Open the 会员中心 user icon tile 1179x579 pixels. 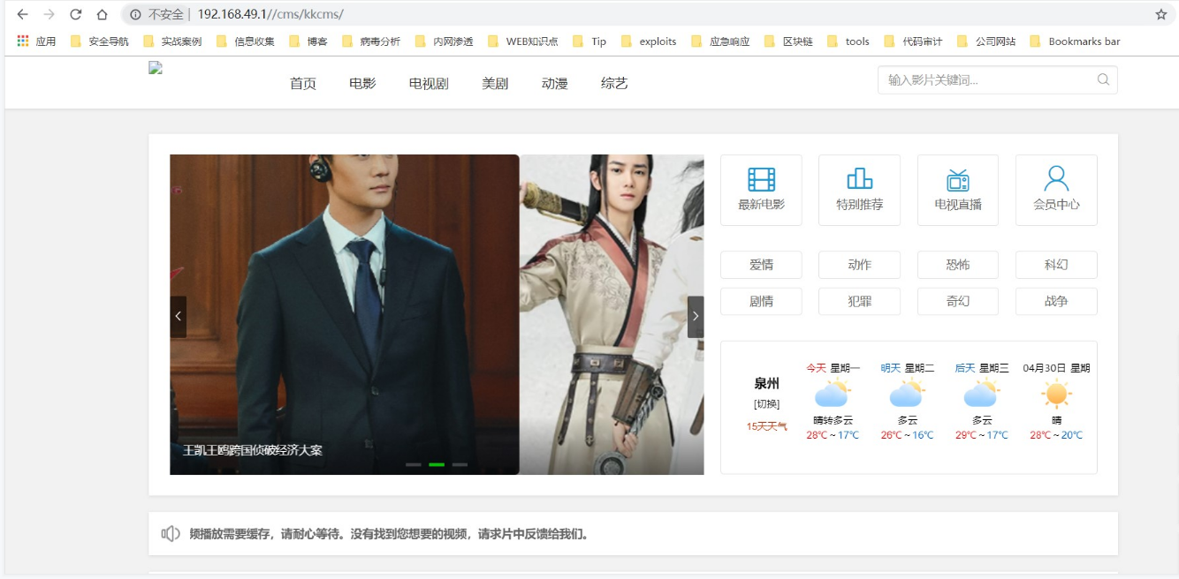tap(1056, 190)
